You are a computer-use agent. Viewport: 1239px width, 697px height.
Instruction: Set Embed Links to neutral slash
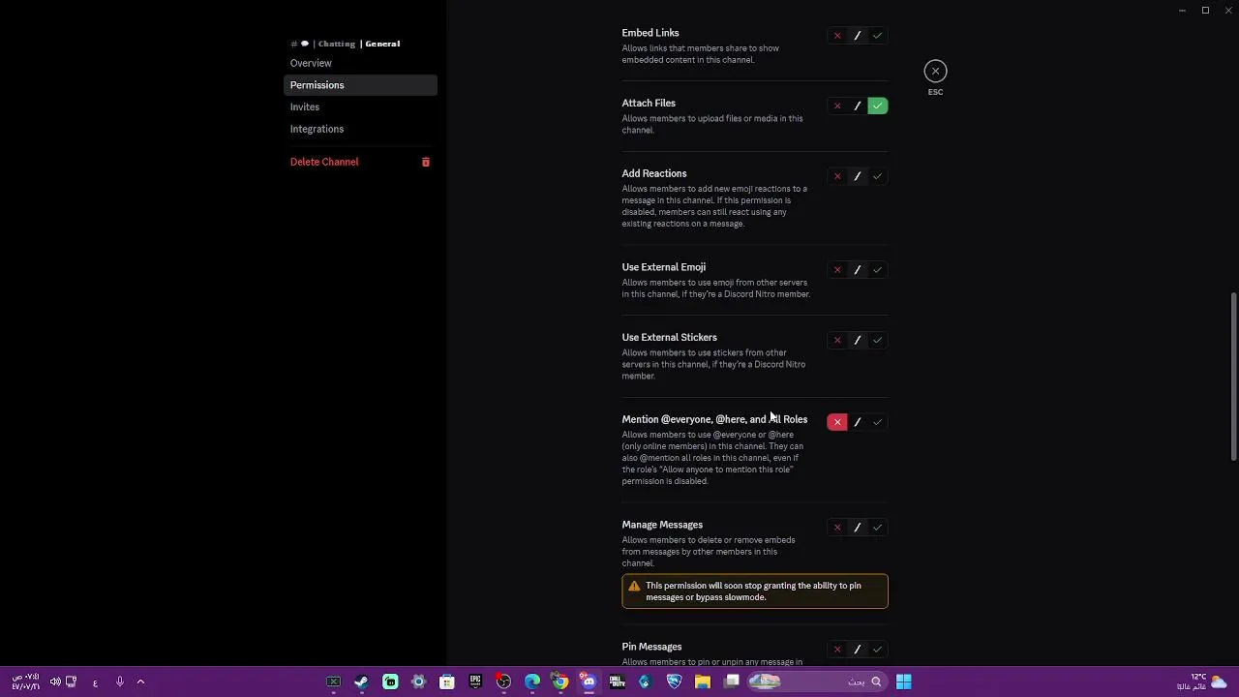858,36
